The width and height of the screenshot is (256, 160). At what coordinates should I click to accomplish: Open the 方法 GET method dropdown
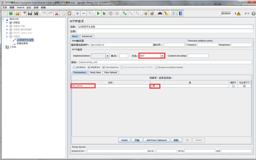tap(162, 56)
